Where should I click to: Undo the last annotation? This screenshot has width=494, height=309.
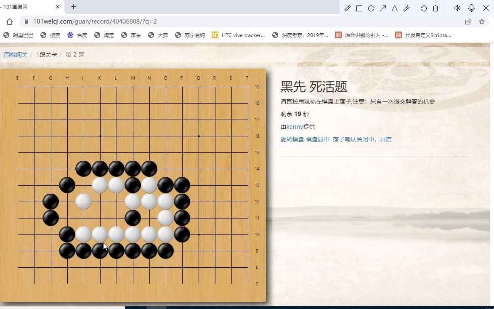tap(424, 8)
